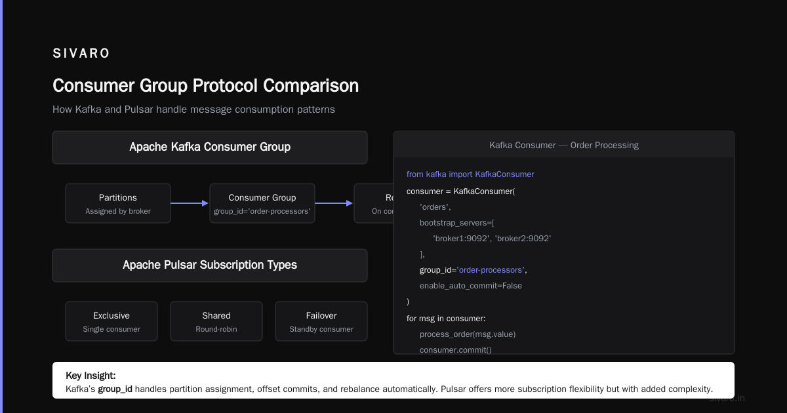Select the Apache Kafka Consumer Group header
787x413 pixels.
coord(210,147)
